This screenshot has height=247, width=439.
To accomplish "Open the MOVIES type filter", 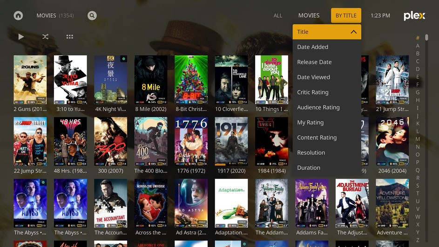I will pyautogui.click(x=309, y=15).
